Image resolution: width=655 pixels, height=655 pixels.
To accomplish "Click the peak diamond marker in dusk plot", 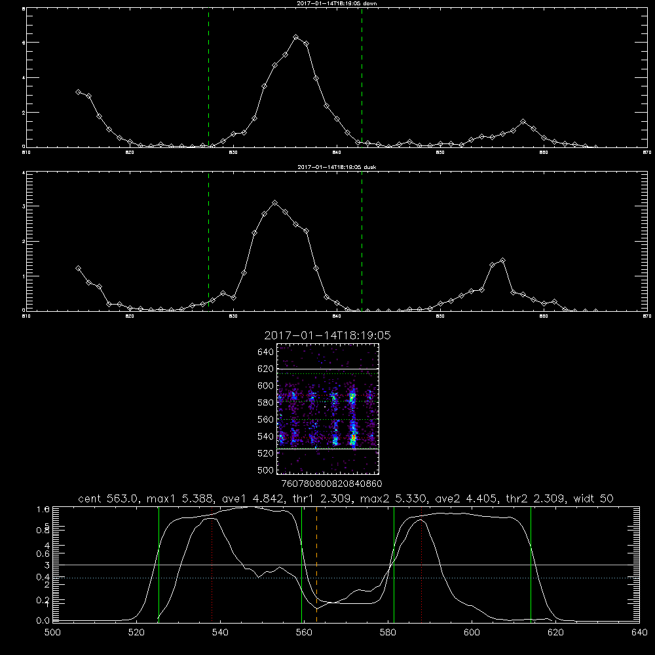I will click(274, 202).
